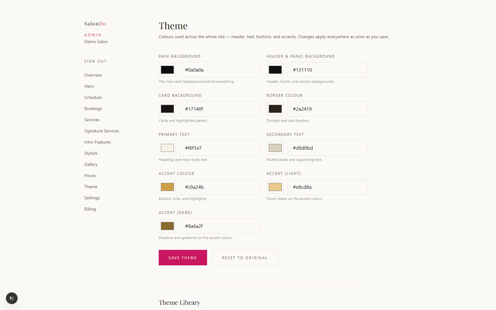Go to Intro Features
Screen dimensions: 496x310
point(98,142)
